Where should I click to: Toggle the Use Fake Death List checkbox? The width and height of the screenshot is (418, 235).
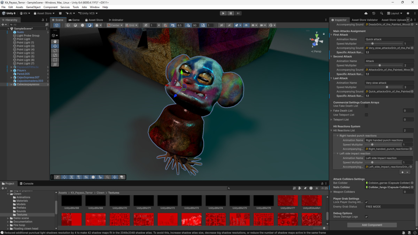366,106
